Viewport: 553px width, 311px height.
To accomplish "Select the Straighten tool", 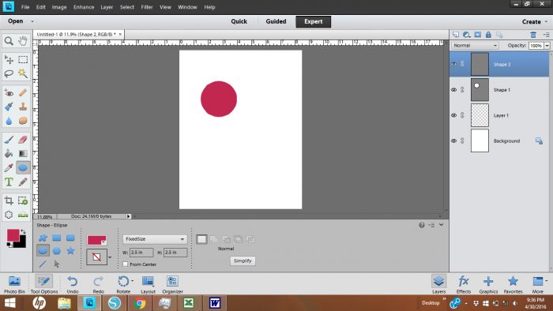I will click(23, 215).
